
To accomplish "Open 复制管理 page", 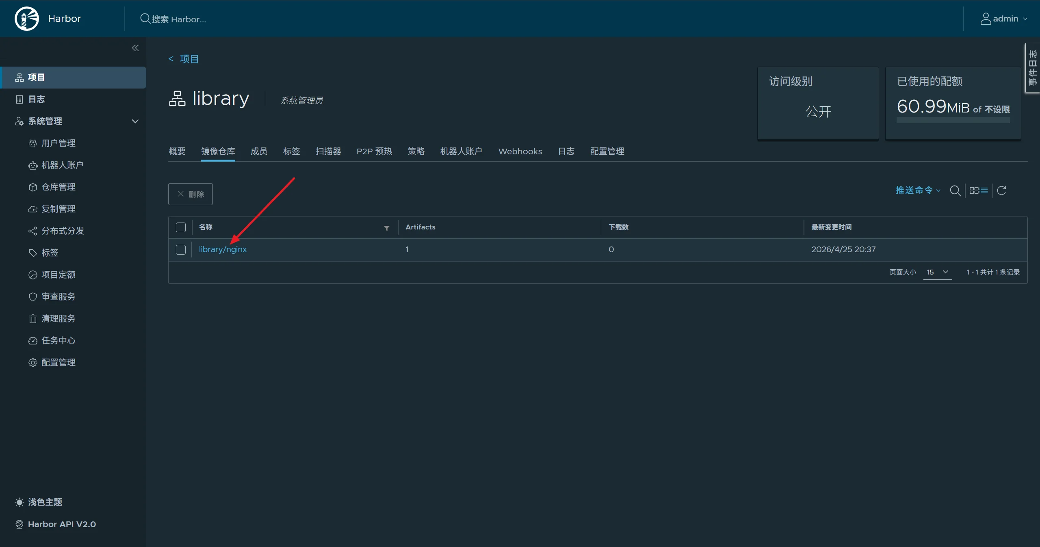I will coord(58,209).
